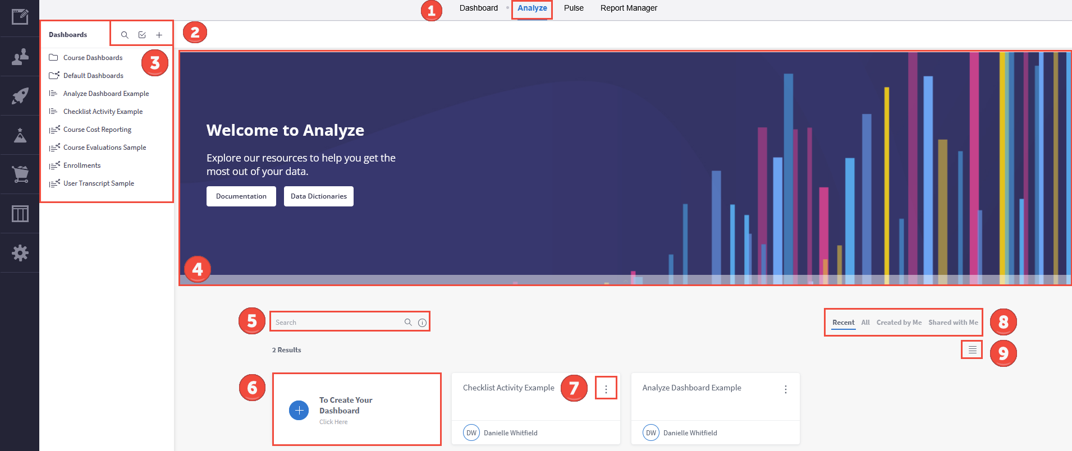This screenshot has height=451, width=1072.
Task: Click the Course Dashboards folder icon
Action: [x=54, y=57]
